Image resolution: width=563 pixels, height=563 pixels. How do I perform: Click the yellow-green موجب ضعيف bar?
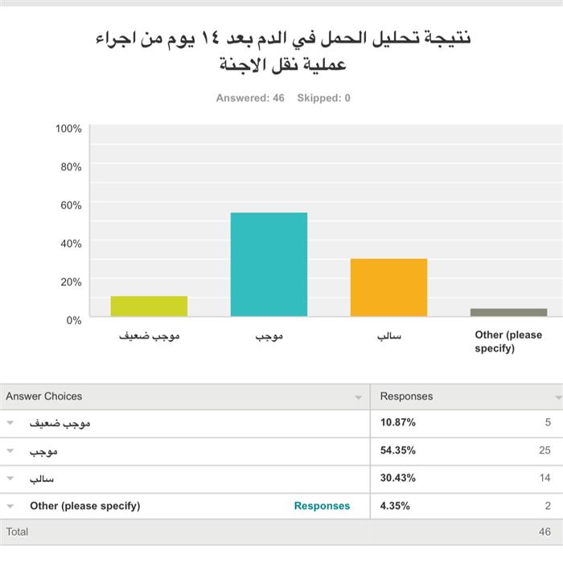pos(149,306)
